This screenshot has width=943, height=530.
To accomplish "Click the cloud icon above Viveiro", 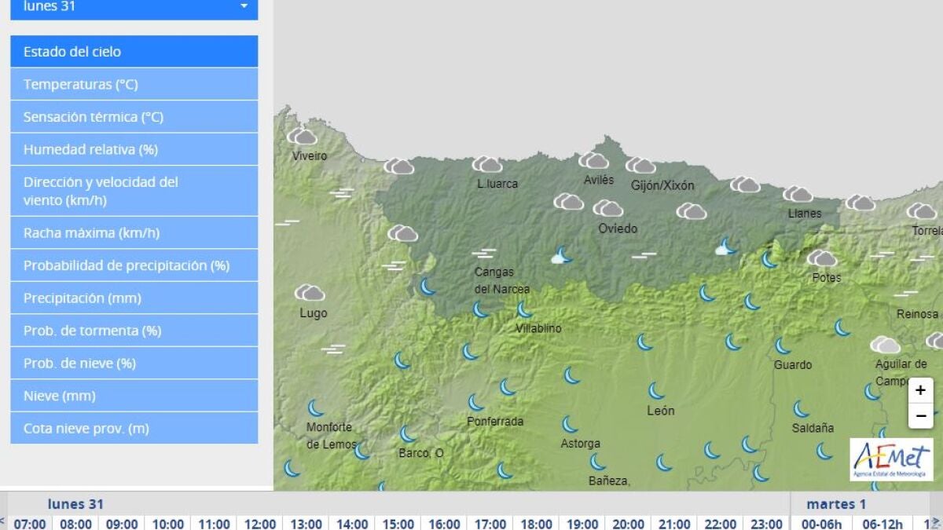I will point(303,136).
